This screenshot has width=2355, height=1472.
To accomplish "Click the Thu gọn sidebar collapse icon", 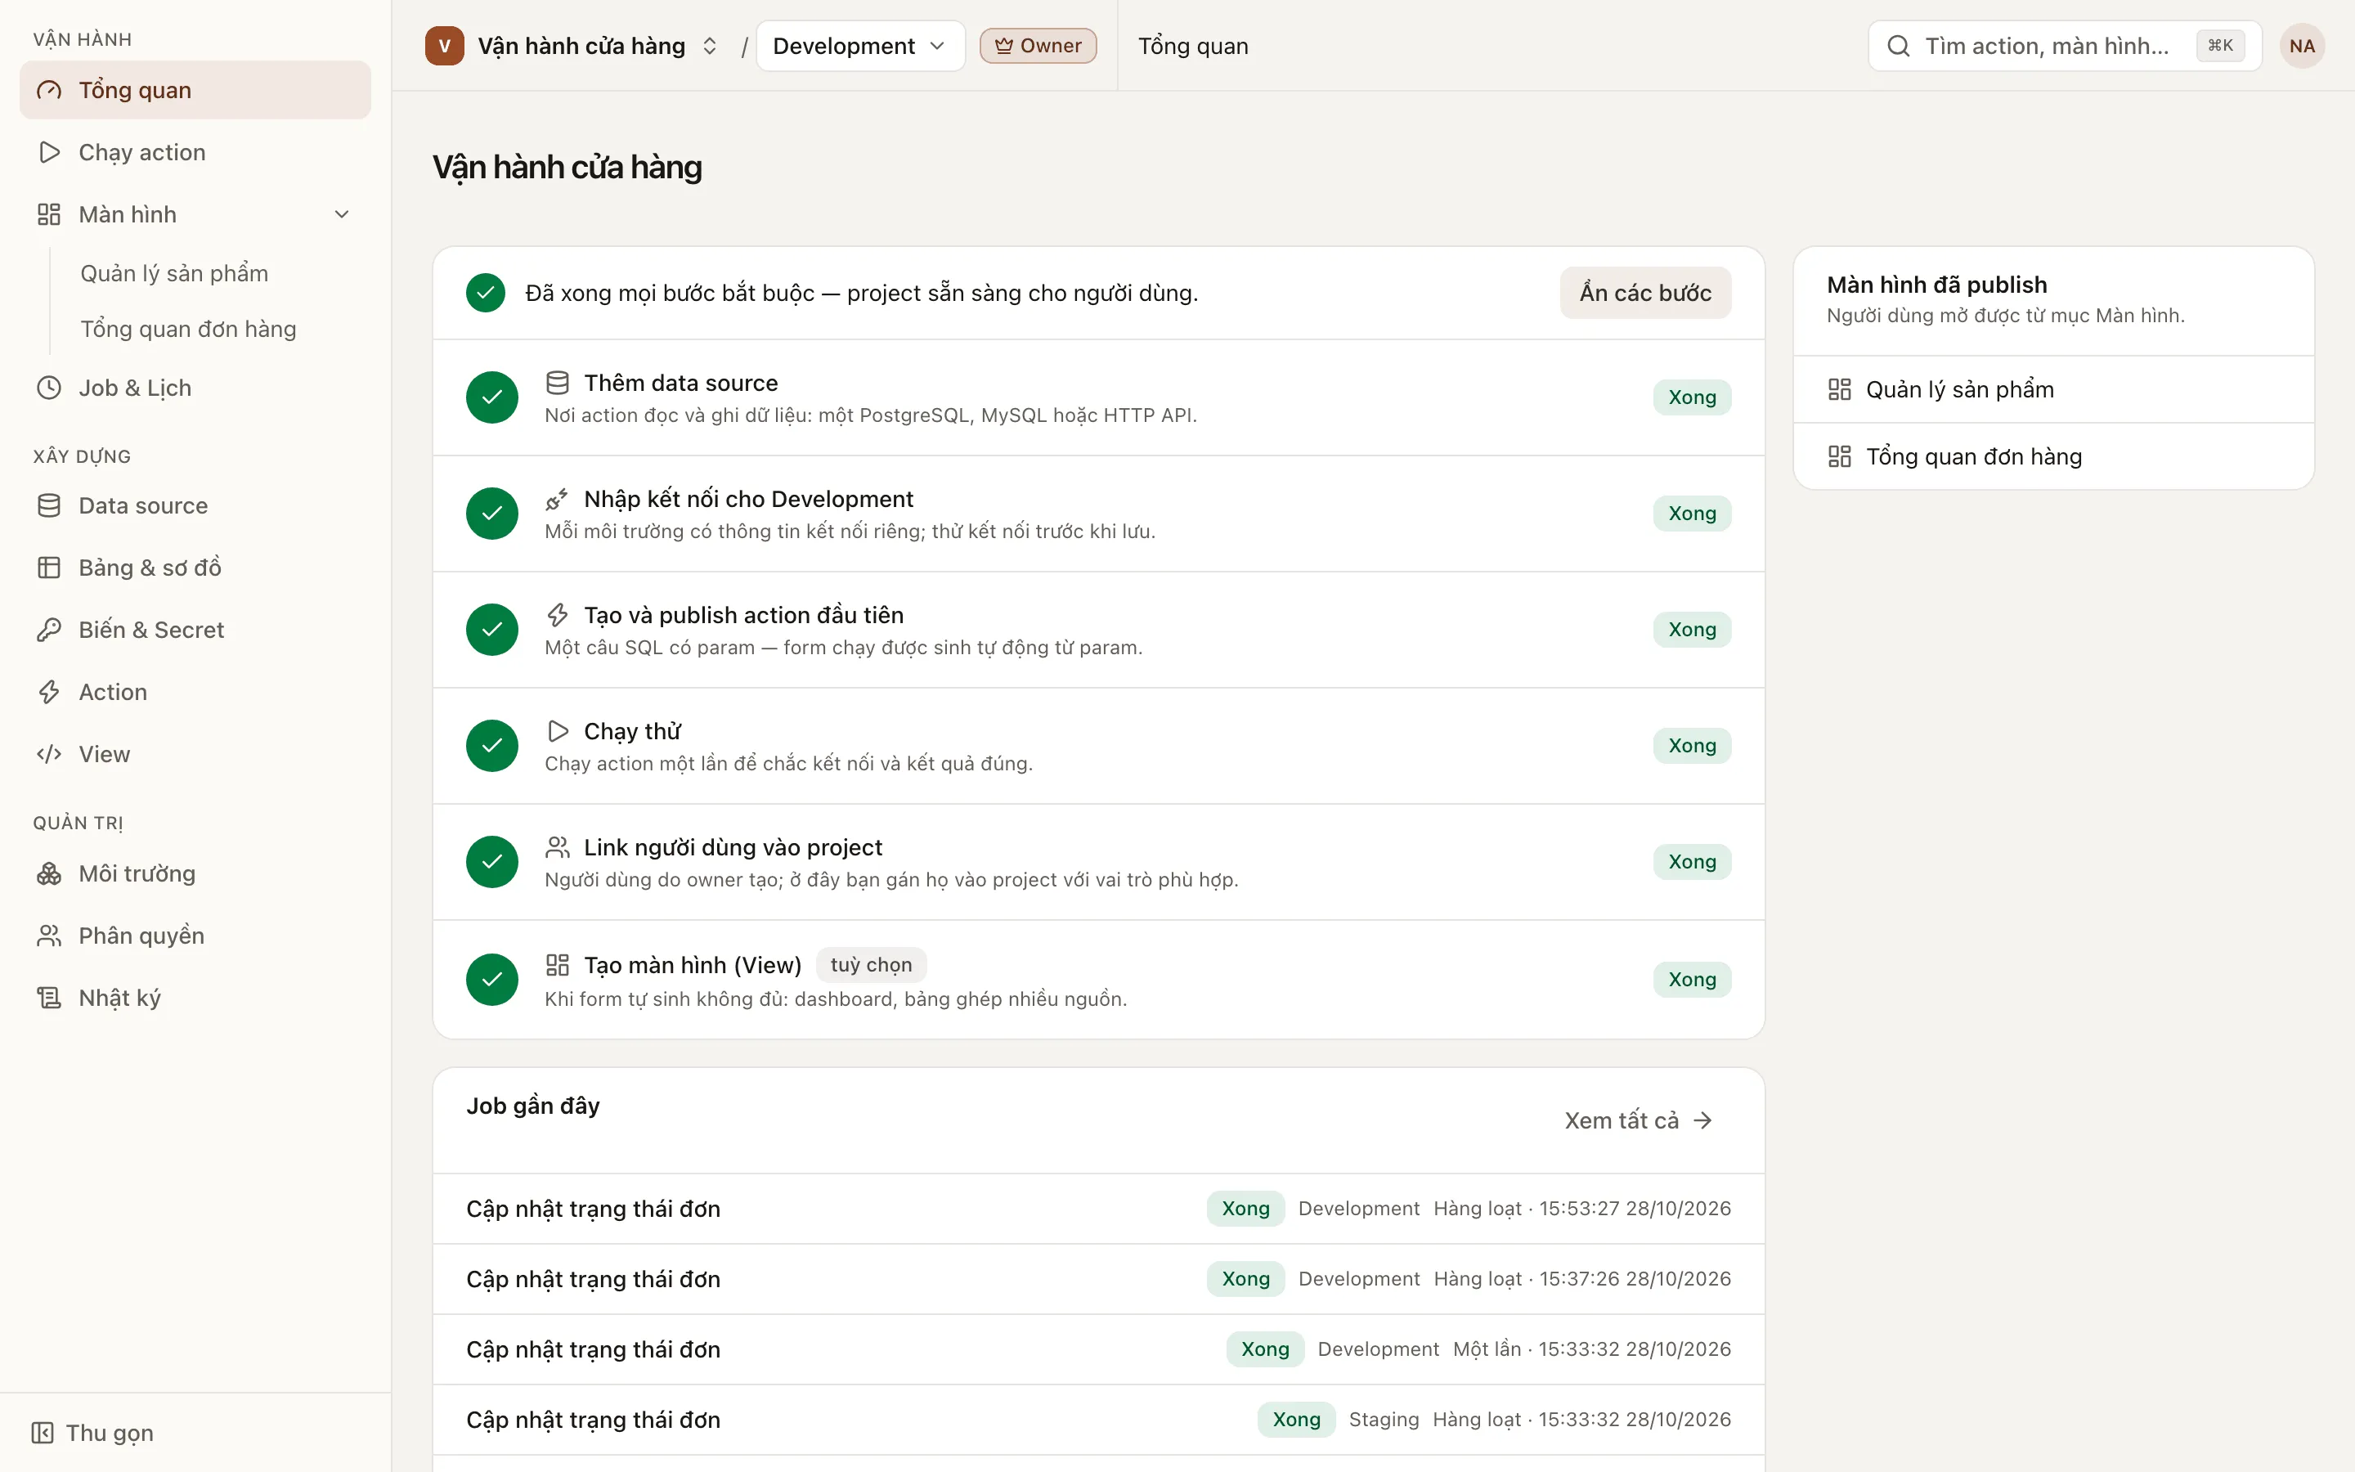I will coord(43,1432).
